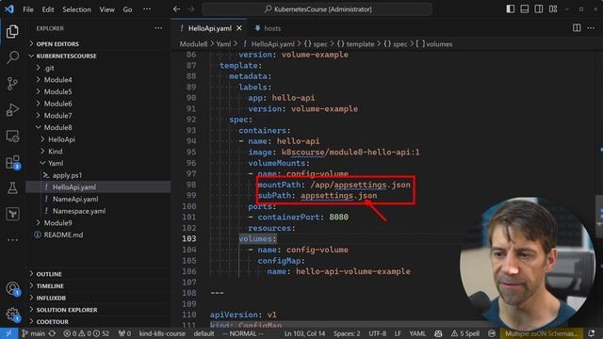The width and height of the screenshot is (603, 339).
Task: Open Manage gear menu
Action: click(12, 315)
